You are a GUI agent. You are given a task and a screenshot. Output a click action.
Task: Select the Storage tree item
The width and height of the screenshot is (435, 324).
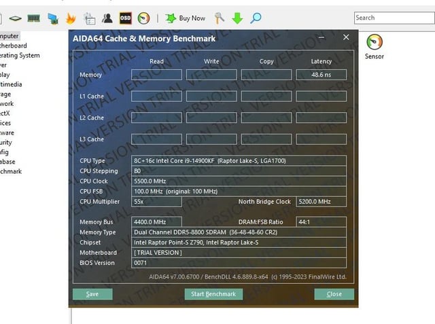[x=5, y=94]
